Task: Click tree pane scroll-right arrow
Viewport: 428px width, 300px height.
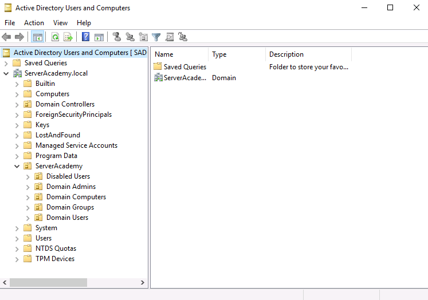Action: [x=143, y=283]
